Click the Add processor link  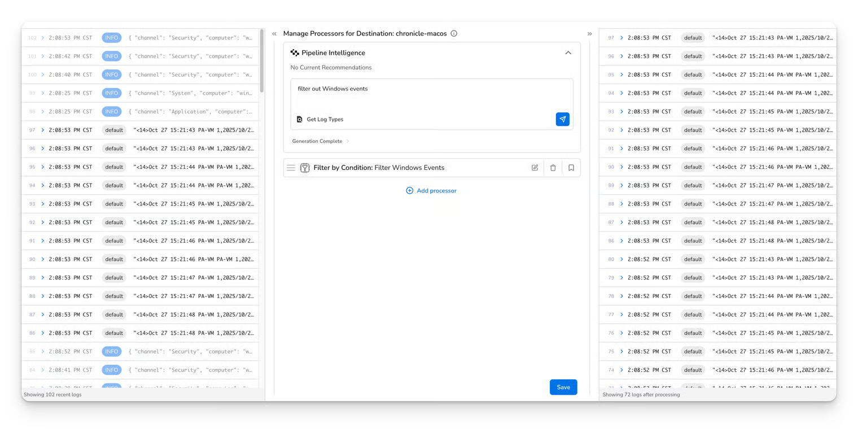coord(431,191)
